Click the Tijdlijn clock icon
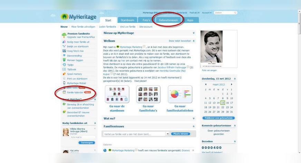The height and width of the screenshot is (163, 301). (64, 65)
